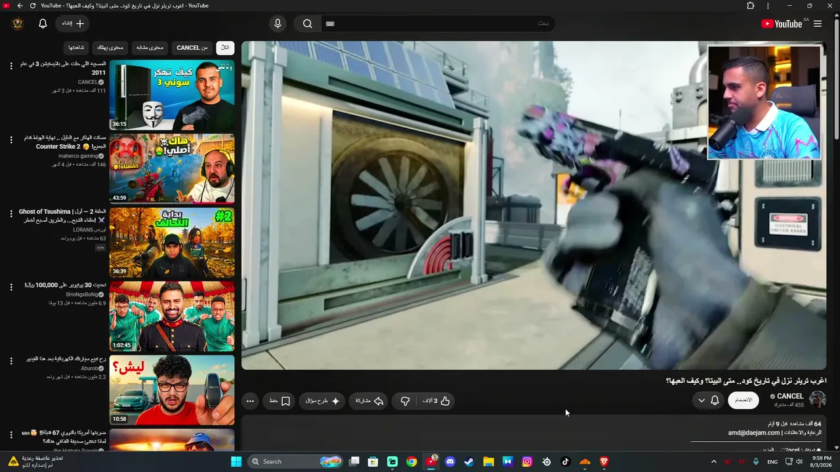840x472 pixels.
Task: Select the 'الكل' filter chip
Action: pos(225,48)
